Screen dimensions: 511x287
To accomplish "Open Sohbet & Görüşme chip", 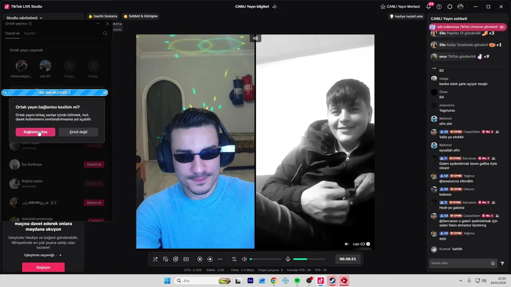I will (x=141, y=16).
